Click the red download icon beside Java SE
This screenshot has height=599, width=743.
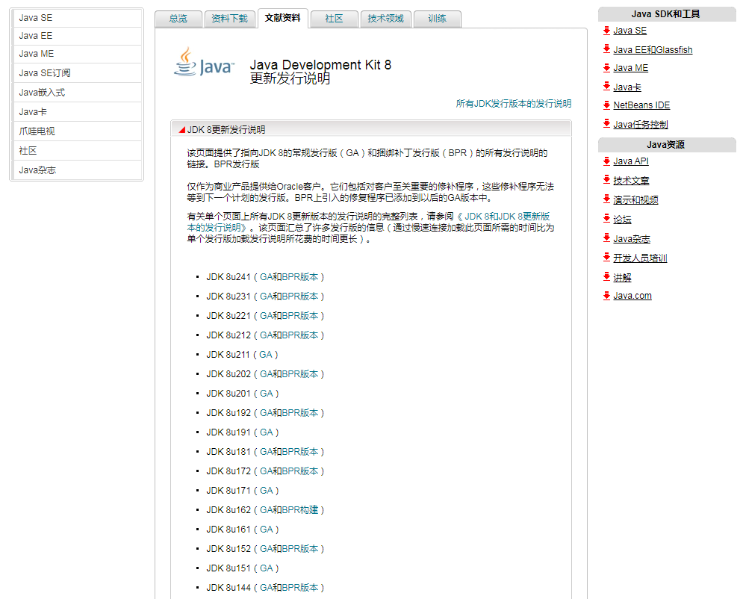(606, 31)
